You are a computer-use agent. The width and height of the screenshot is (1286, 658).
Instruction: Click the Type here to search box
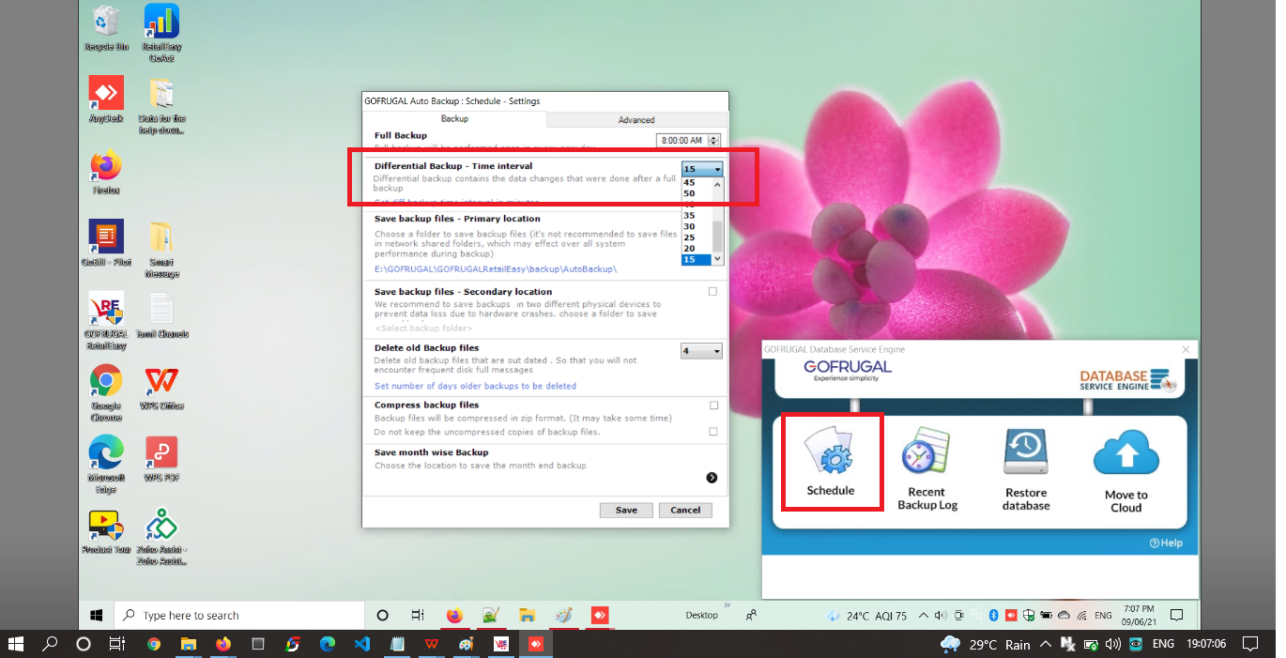(x=239, y=616)
